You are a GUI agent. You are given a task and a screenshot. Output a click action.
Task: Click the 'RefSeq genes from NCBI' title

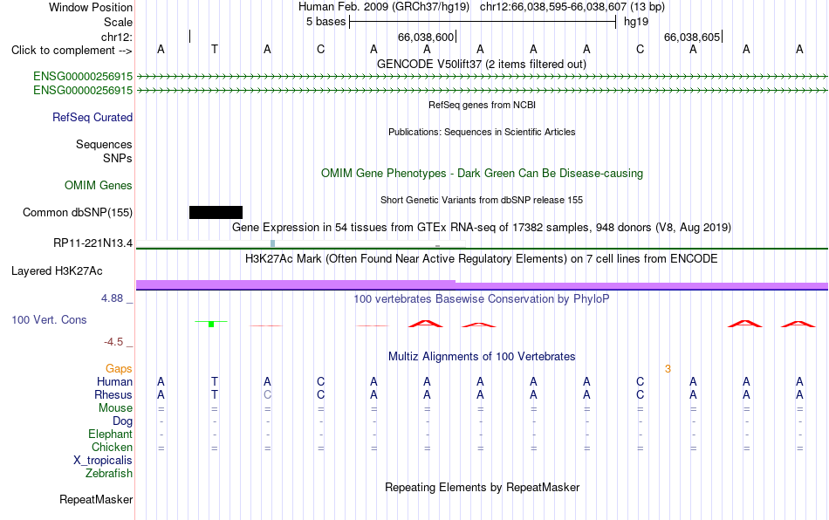tap(482, 105)
